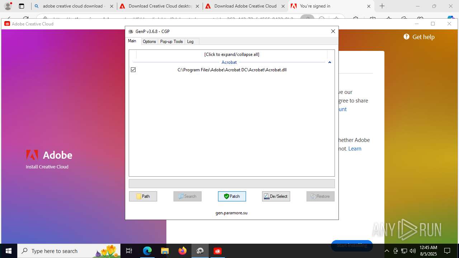Click the taskbar search box
Screen dimensions: 459x258
pos(69,251)
